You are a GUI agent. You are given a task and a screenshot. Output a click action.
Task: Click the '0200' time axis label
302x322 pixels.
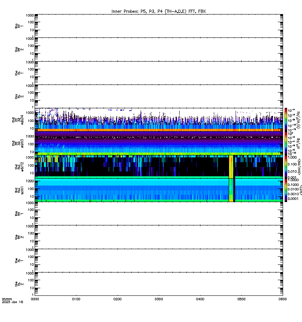(117, 299)
